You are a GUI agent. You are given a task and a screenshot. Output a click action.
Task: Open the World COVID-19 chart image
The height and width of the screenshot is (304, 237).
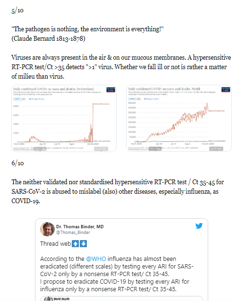point(179,118)
